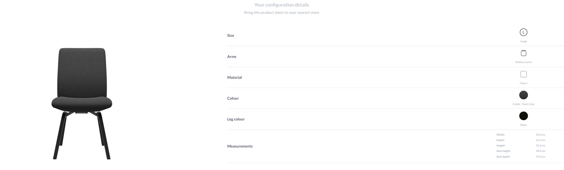Click the Width measurement value

(x=540, y=135)
